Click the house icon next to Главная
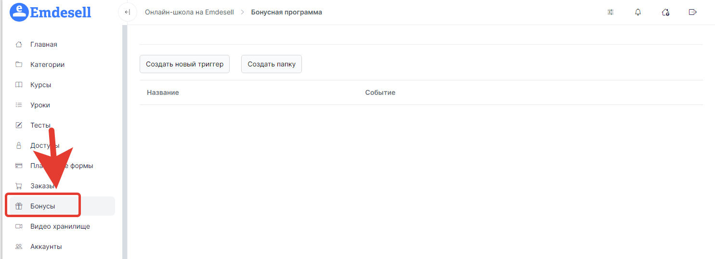Viewport: 715px width, 259px height. click(x=19, y=44)
